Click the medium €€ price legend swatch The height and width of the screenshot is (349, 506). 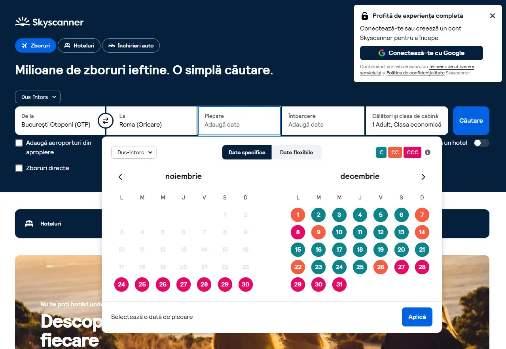pyautogui.click(x=395, y=152)
